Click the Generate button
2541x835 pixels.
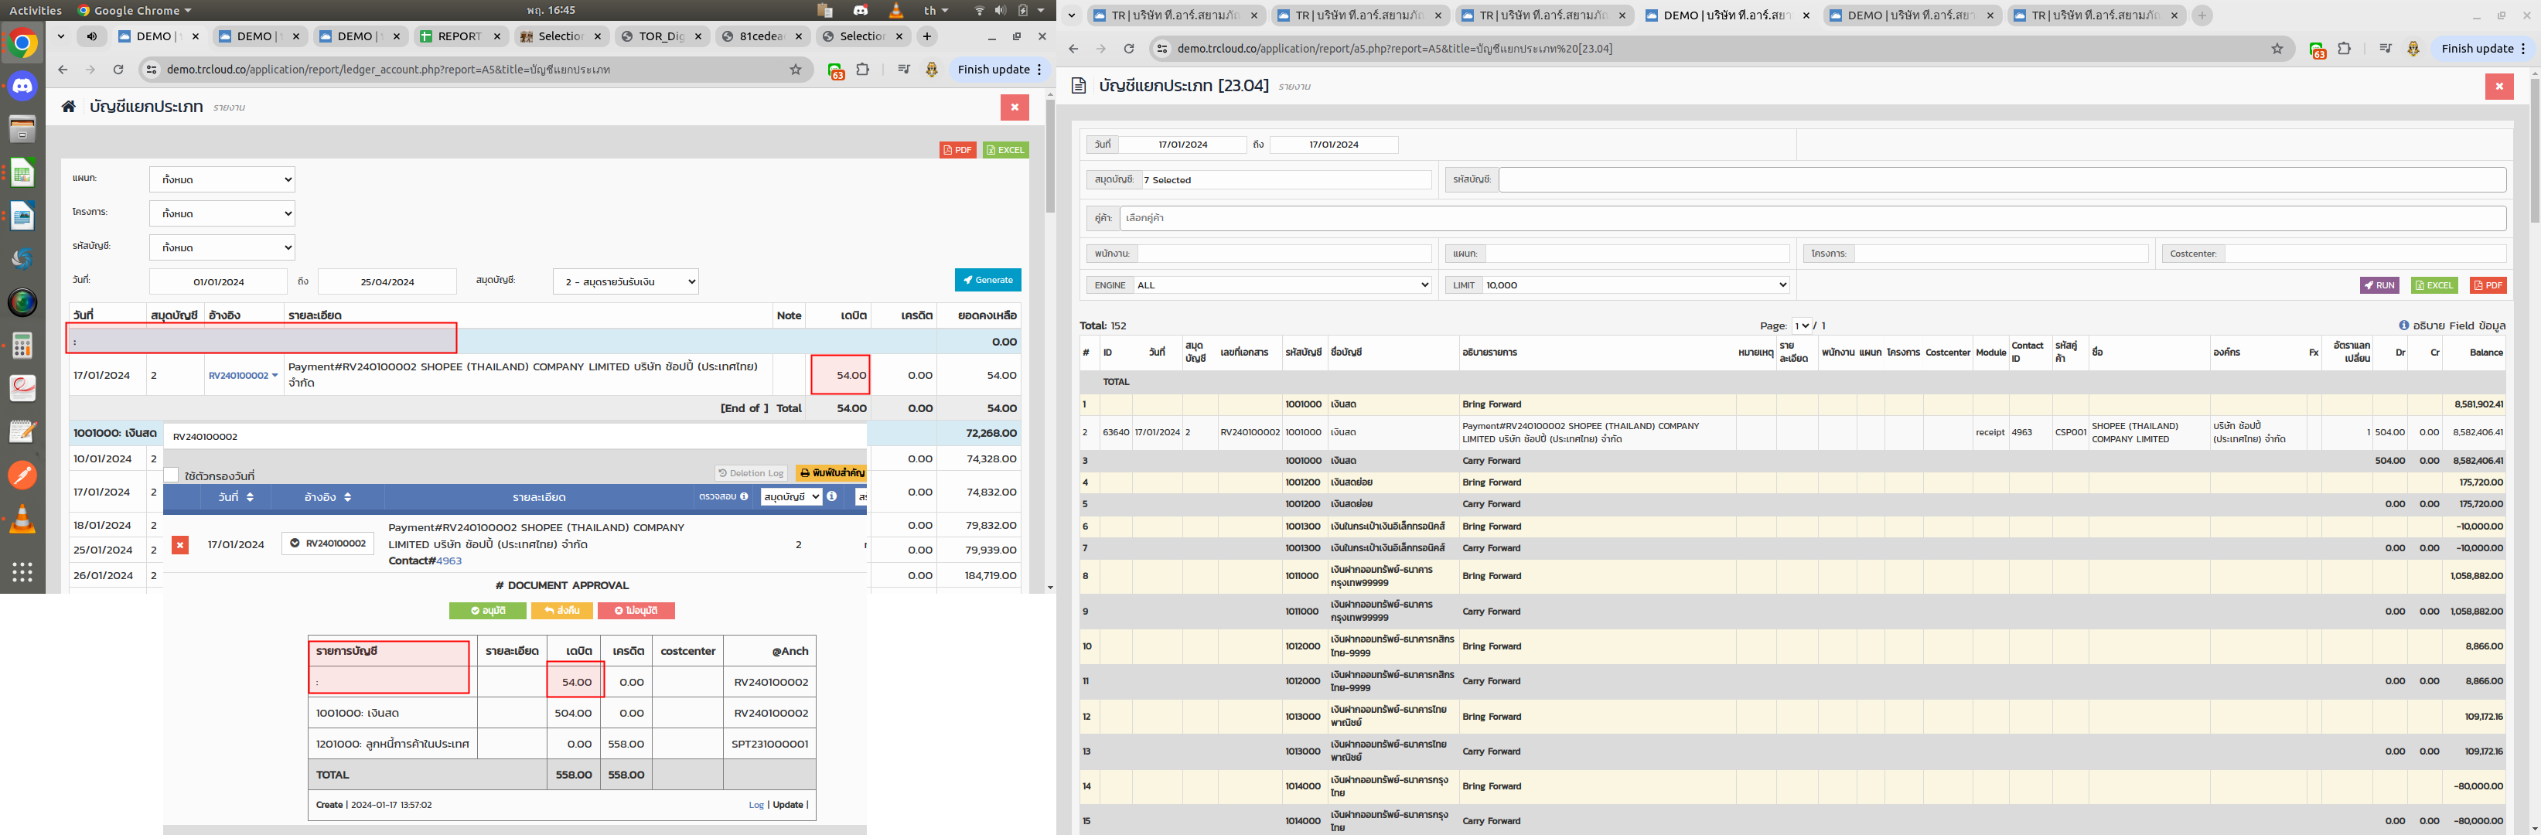(987, 280)
